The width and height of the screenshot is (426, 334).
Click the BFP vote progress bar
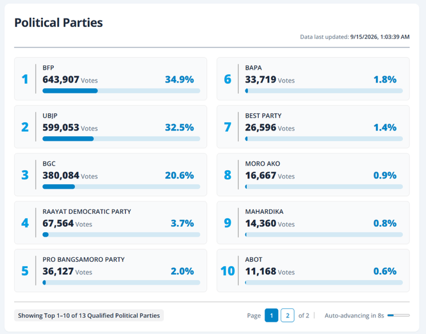(x=121, y=91)
